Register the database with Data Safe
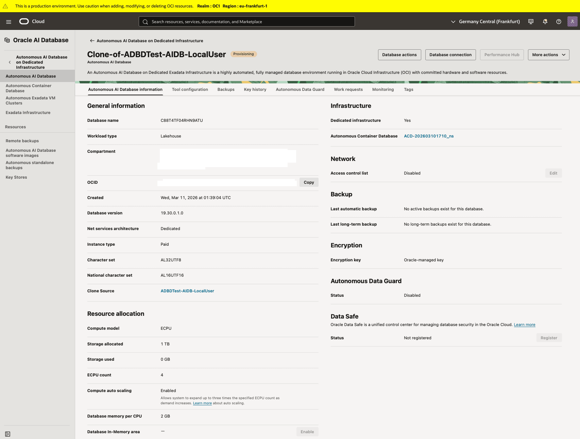Viewport: 580px width, 439px height. pos(549,338)
